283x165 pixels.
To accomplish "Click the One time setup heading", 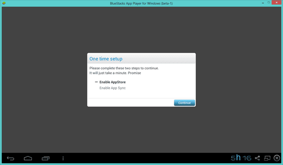I will coord(106,59).
